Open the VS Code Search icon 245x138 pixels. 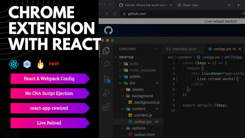(x=106, y=64)
